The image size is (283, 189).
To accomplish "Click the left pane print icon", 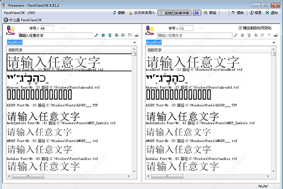I will pyautogui.click(x=137, y=35).
